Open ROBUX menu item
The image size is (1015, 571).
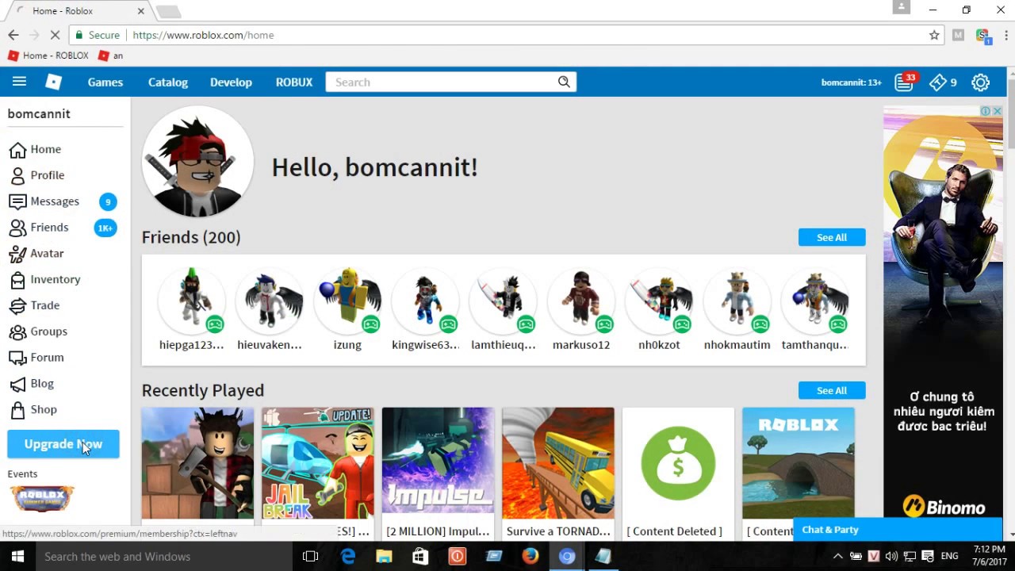tap(294, 82)
